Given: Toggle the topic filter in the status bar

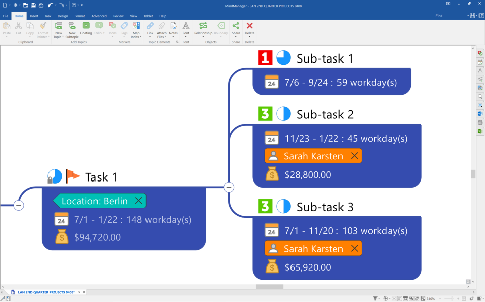Looking at the screenshot, I should [x=375, y=298].
